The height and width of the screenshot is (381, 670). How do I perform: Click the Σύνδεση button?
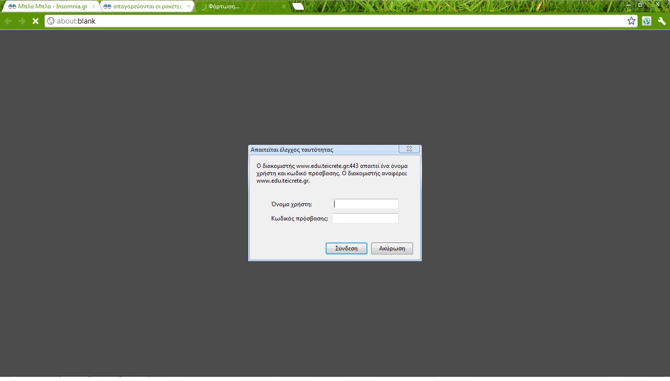tap(346, 248)
